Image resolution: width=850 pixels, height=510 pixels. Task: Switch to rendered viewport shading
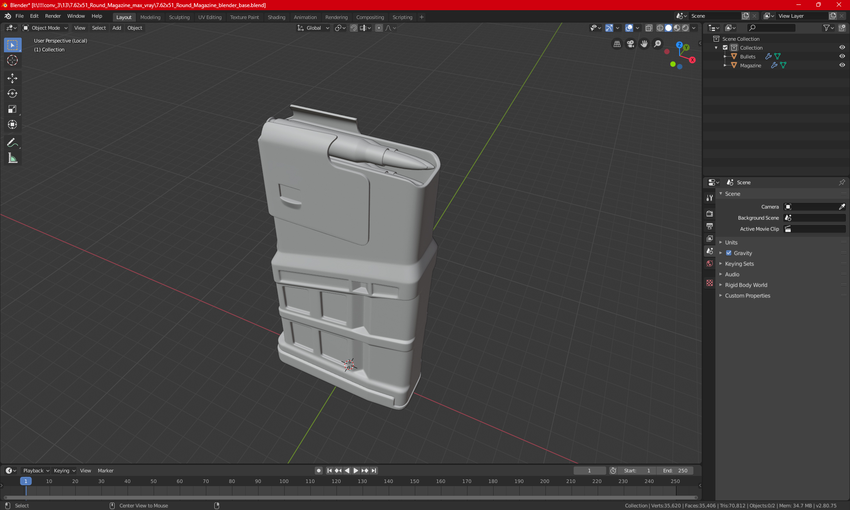685,28
